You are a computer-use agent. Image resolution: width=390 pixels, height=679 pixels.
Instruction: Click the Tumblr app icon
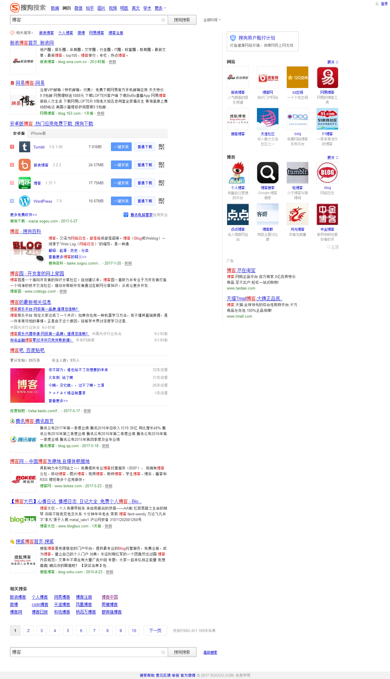pyautogui.click(x=25, y=147)
